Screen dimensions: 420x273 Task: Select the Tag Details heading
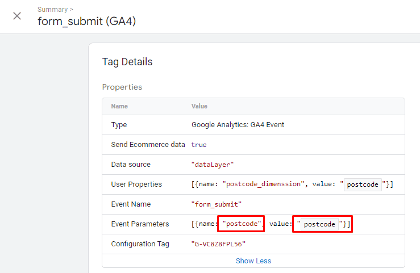127,62
